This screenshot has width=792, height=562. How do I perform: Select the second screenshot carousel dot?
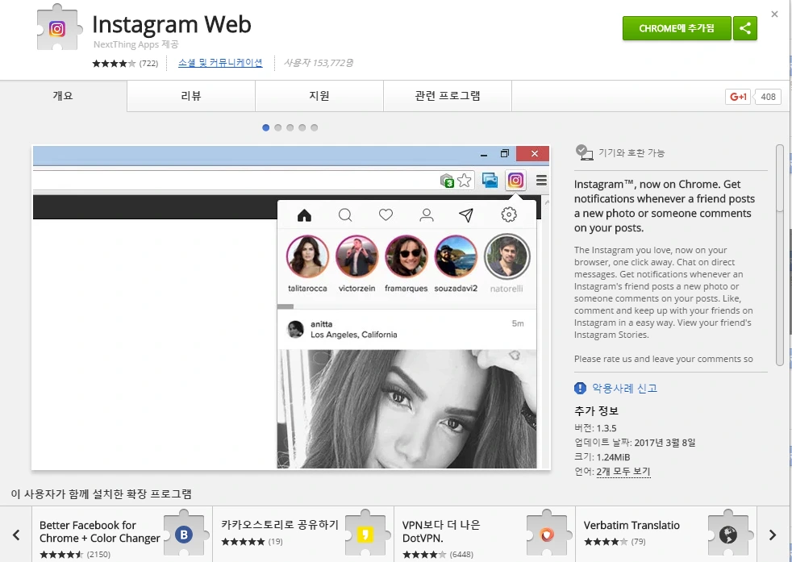tap(277, 127)
